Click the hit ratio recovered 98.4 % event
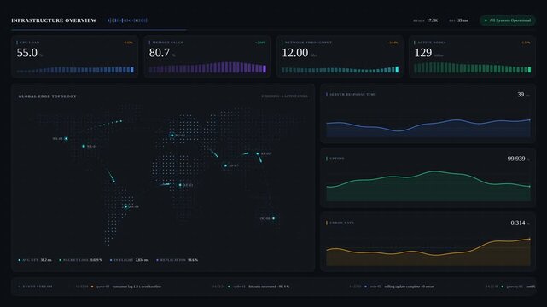The height and width of the screenshot is (307, 547). pyautogui.click(x=269, y=287)
